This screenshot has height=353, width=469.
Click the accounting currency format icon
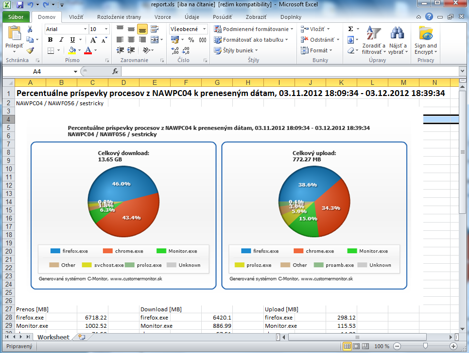click(x=175, y=39)
